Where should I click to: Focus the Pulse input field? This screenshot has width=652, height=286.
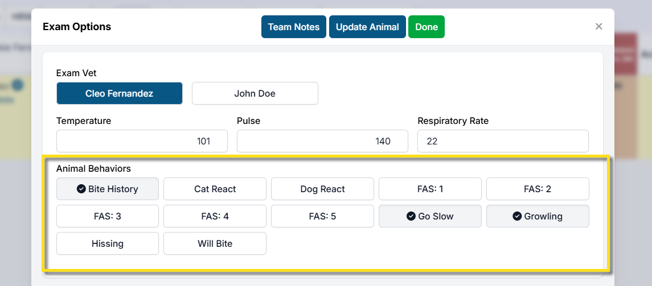pyautogui.click(x=322, y=141)
